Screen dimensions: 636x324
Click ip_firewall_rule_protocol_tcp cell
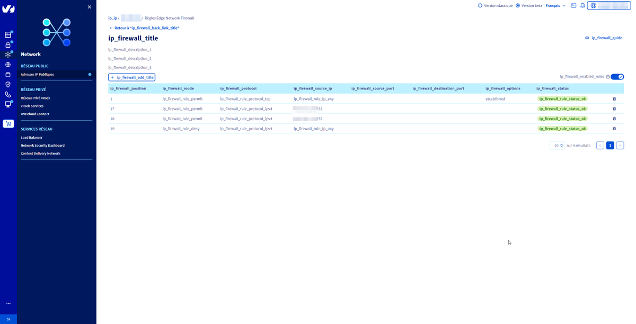click(x=245, y=99)
